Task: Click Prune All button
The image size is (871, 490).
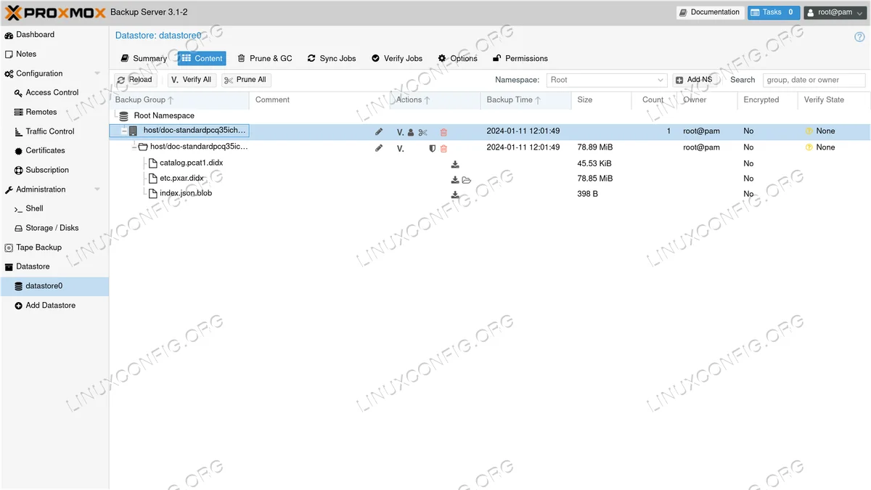Action: click(x=246, y=80)
